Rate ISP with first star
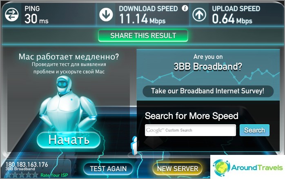This screenshot has height=179, width=285. (x=8, y=175)
